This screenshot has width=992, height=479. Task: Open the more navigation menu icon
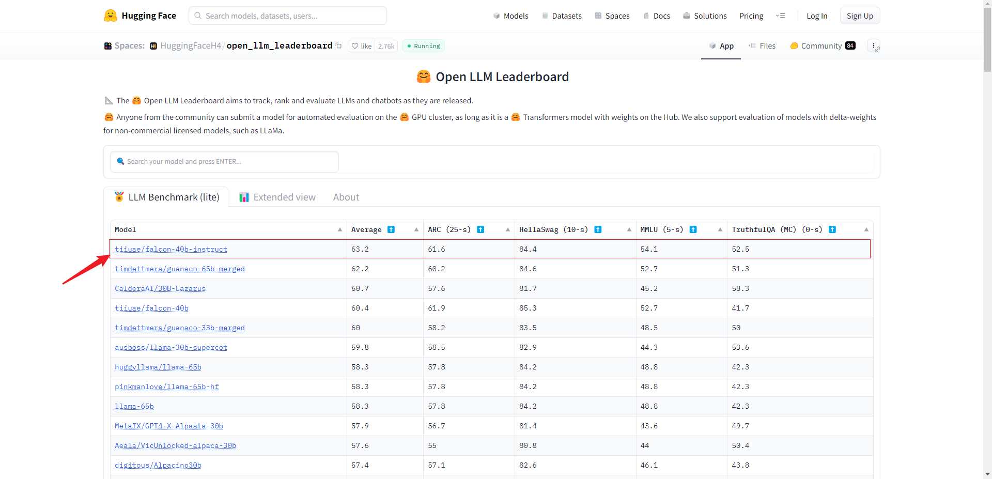pyautogui.click(x=781, y=16)
